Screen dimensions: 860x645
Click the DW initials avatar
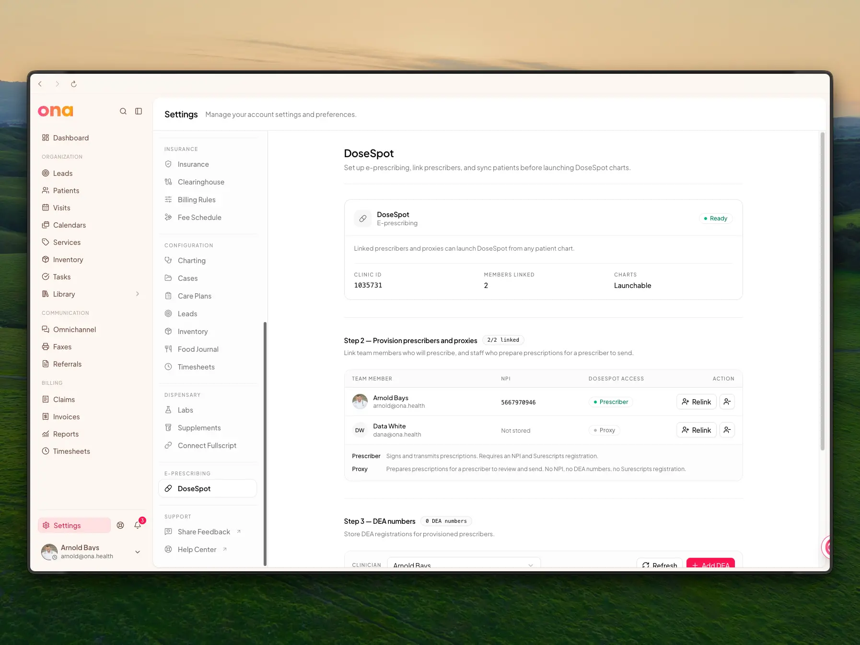360,430
